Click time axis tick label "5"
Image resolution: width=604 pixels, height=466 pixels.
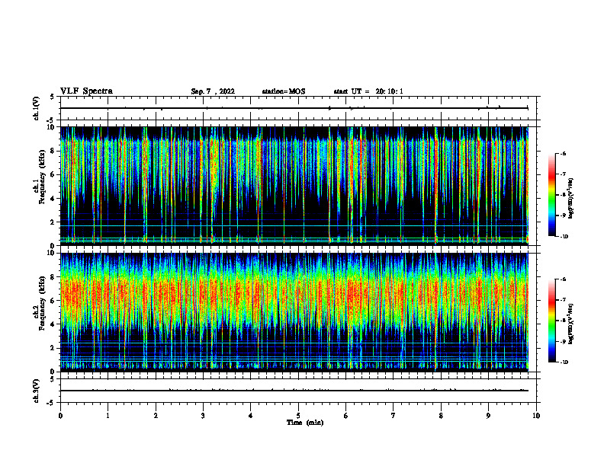(298, 416)
